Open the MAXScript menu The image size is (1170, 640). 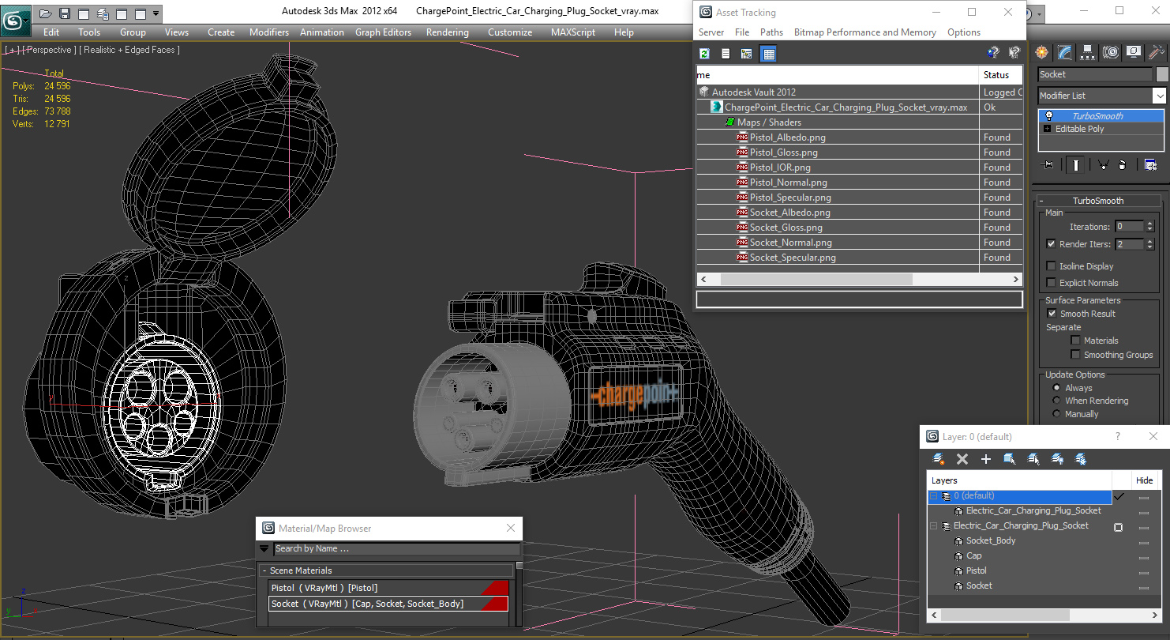[573, 32]
